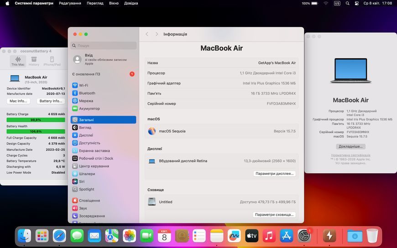Screen dimensions: 397x248
Task: Open Довідка menu
Action: click(x=131, y=3)
